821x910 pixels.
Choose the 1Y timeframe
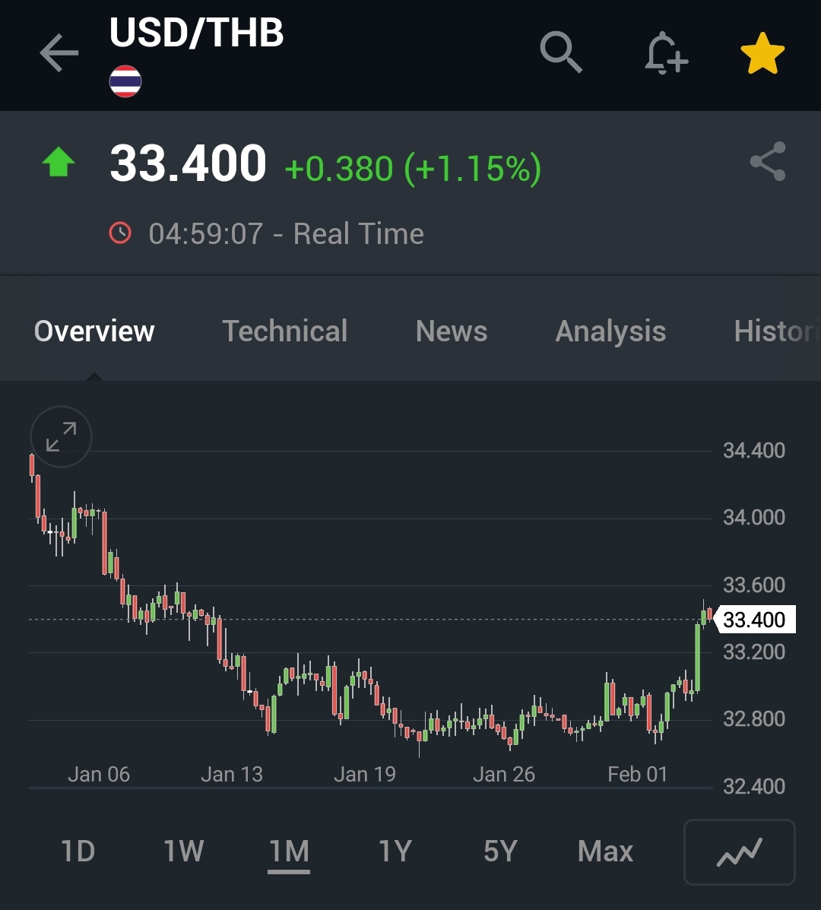[x=395, y=851]
